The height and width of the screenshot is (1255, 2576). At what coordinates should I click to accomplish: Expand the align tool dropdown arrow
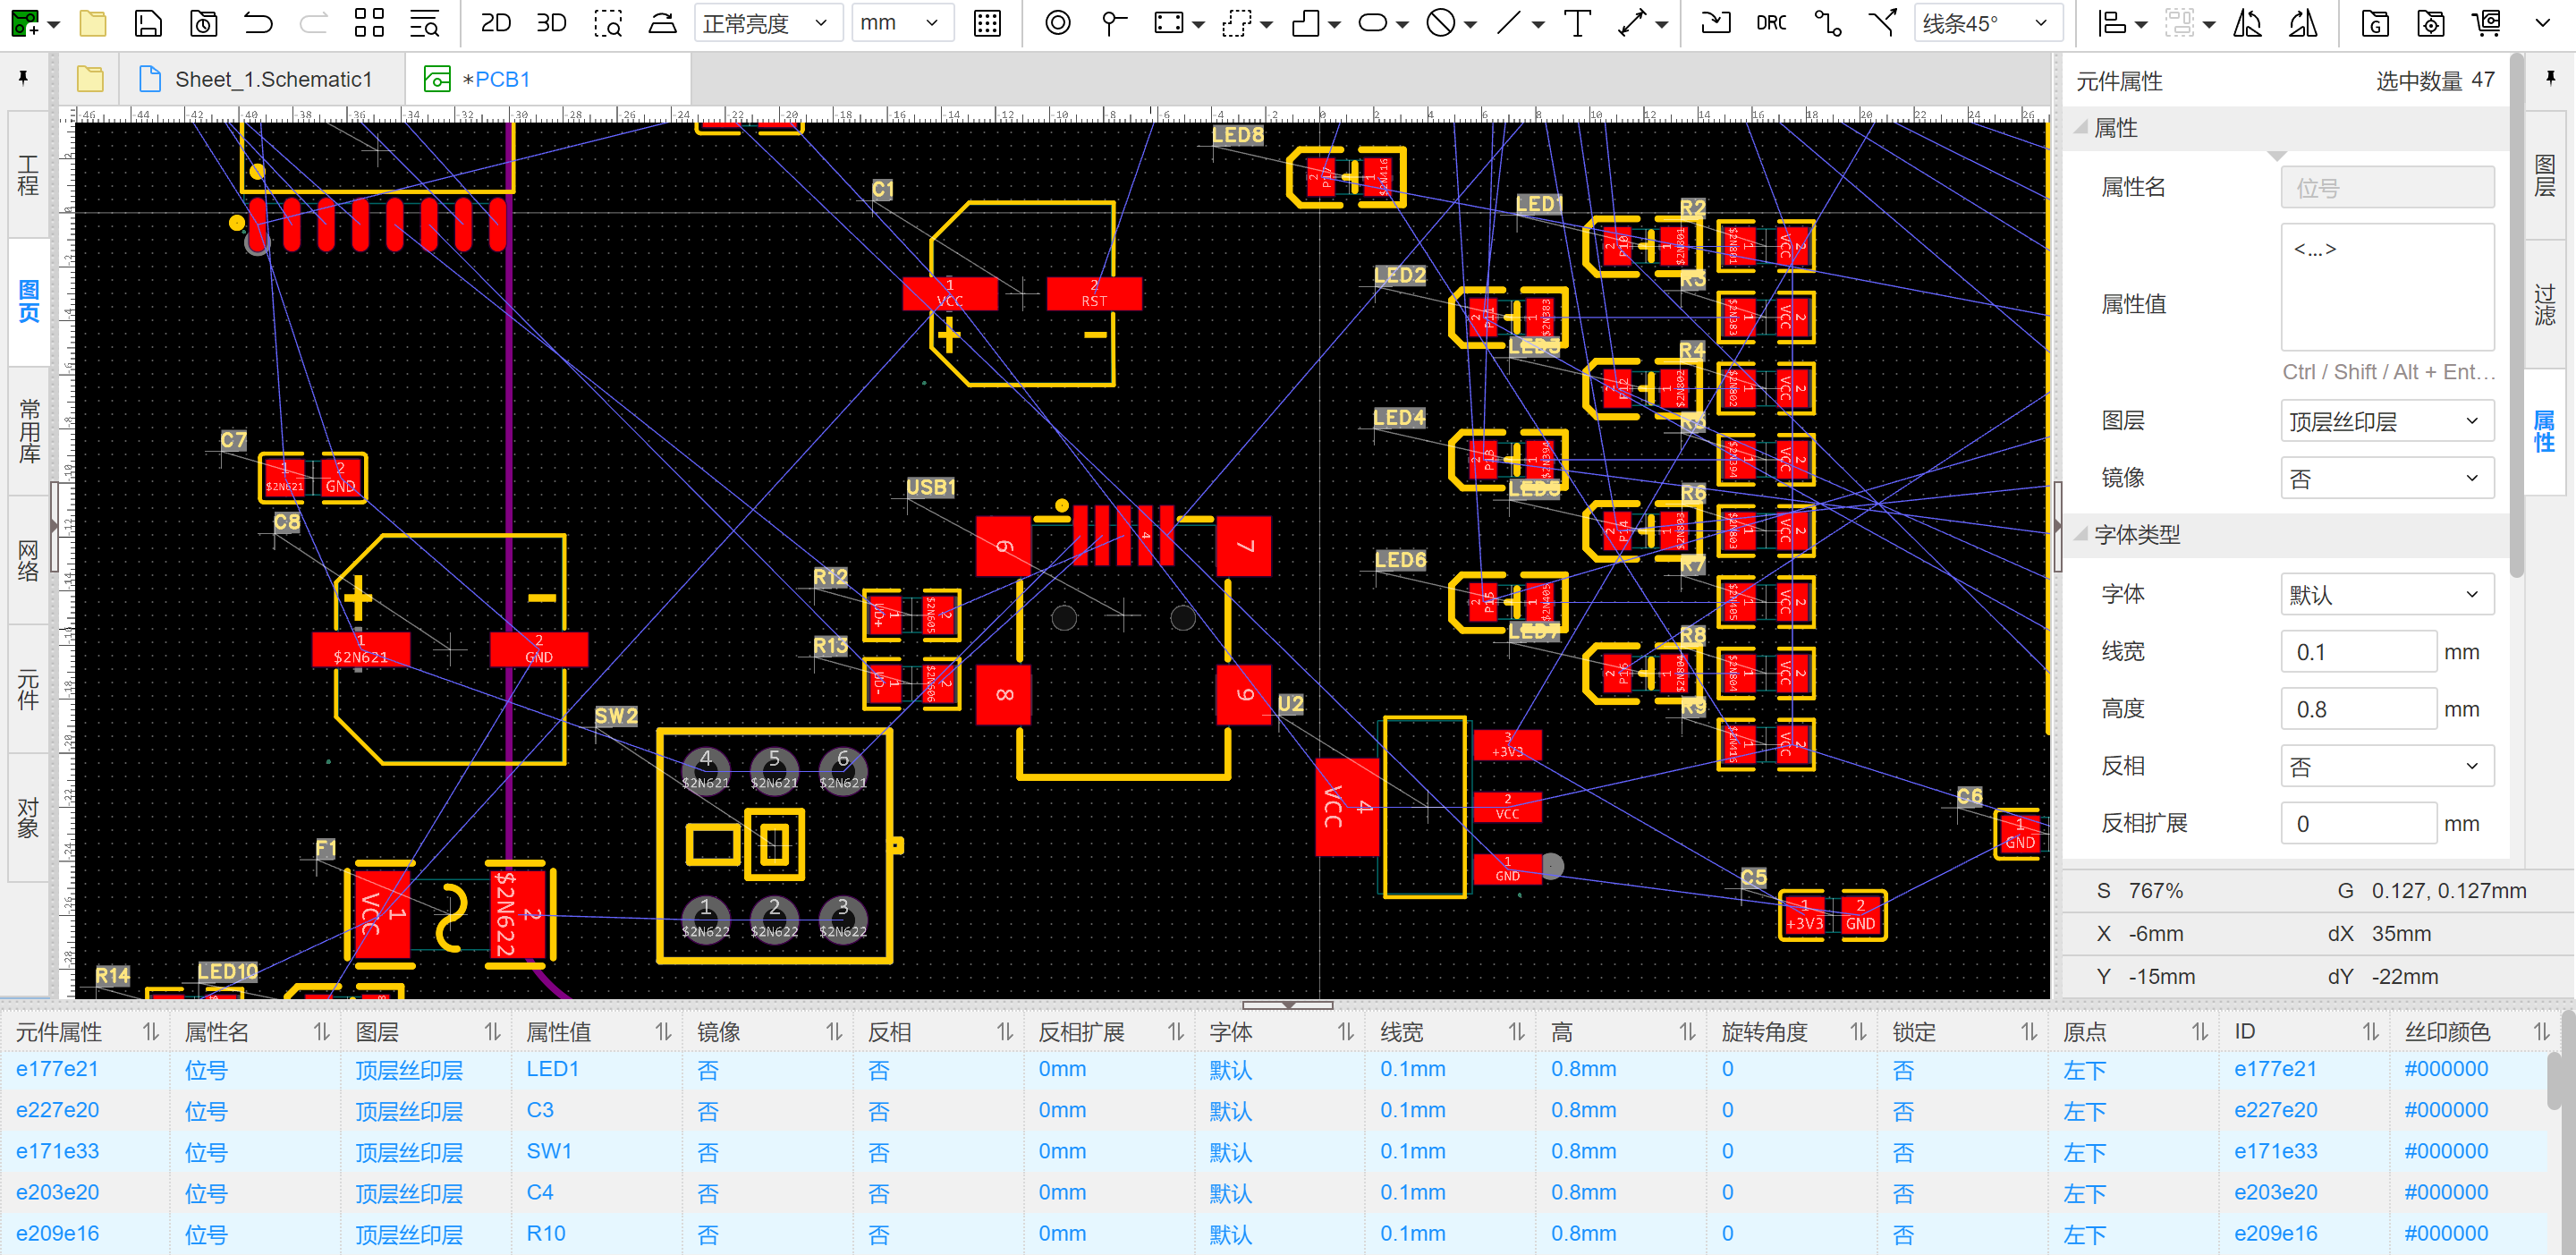[x=2141, y=24]
